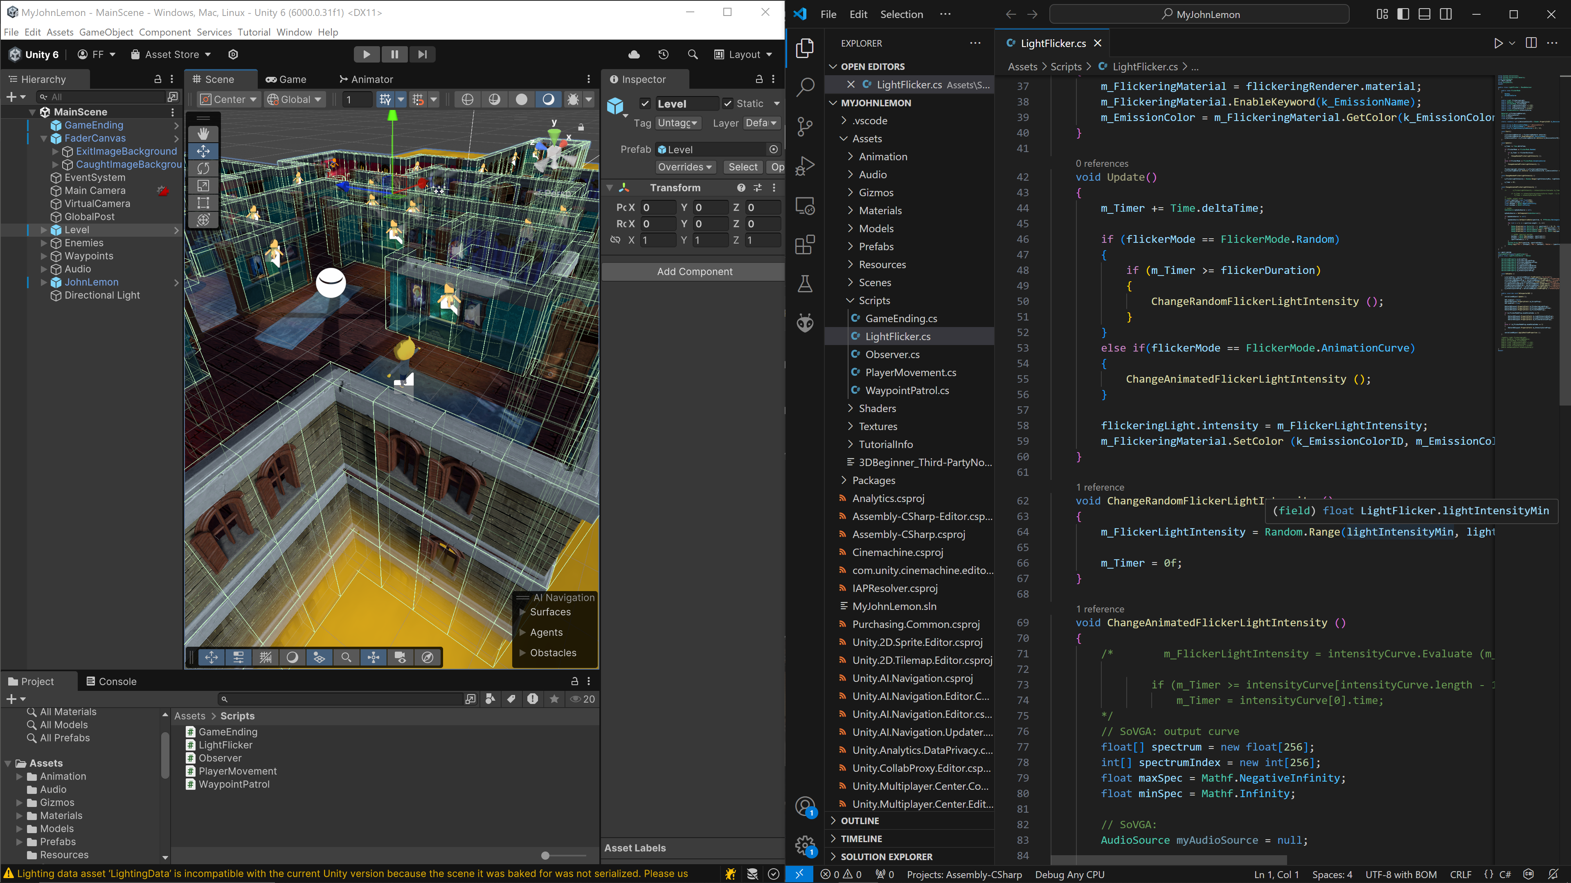The height and width of the screenshot is (883, 1571).
Task: Open VS Code Source Control icon
Action: tap(805, 126)
